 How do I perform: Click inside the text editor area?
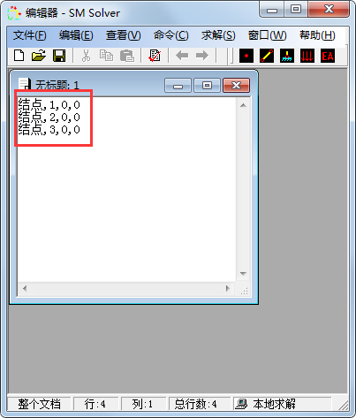click(x=126, y=189)
